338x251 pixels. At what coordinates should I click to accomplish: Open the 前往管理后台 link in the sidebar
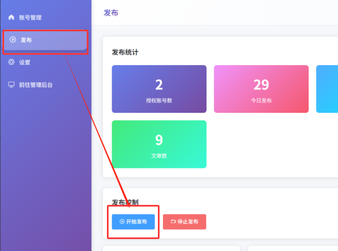pyautogui.click(x=36, y=85)
